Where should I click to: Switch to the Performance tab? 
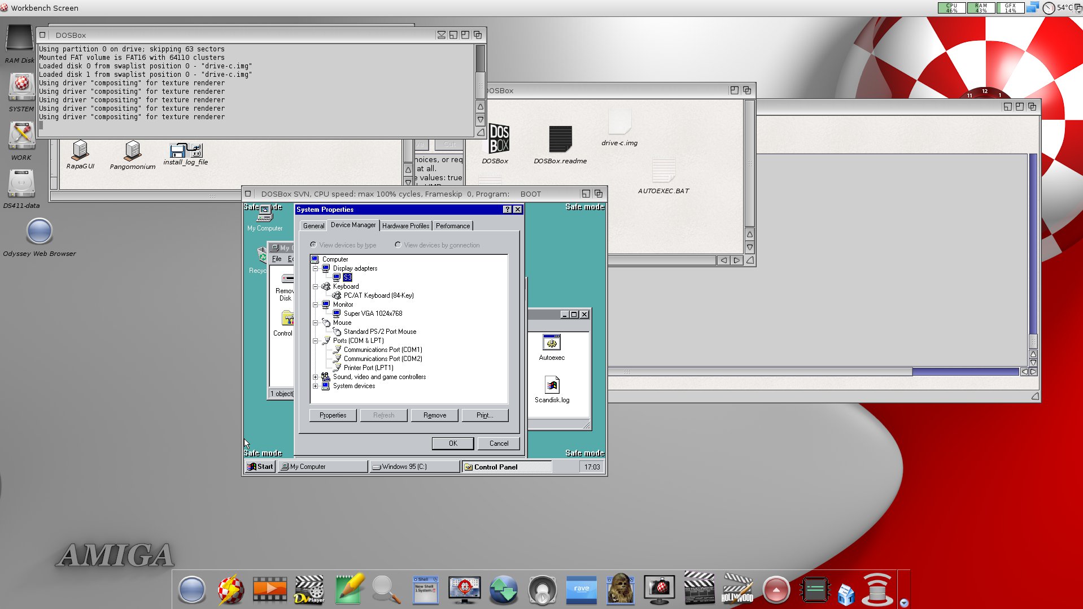pyautogui.click(x=452, y=226)
